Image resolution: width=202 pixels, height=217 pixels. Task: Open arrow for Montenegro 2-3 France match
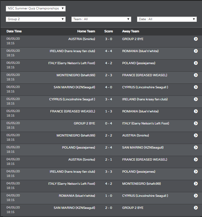click(196, 75)
